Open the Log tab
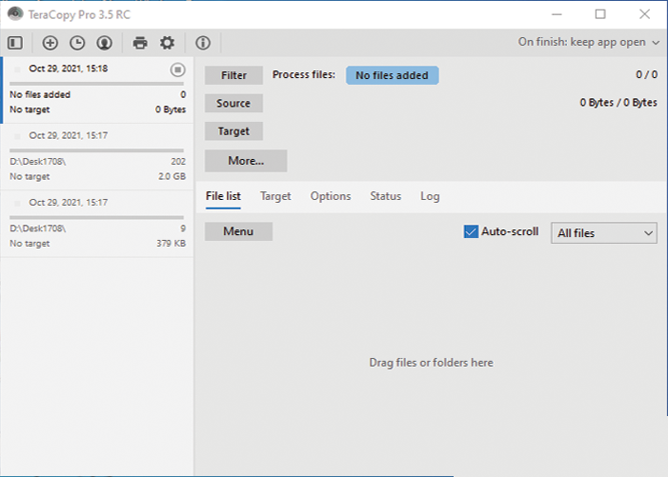The height and width of the screenshot is (477, 668). [430, 196]
